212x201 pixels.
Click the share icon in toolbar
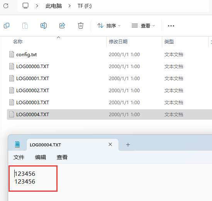62,26
